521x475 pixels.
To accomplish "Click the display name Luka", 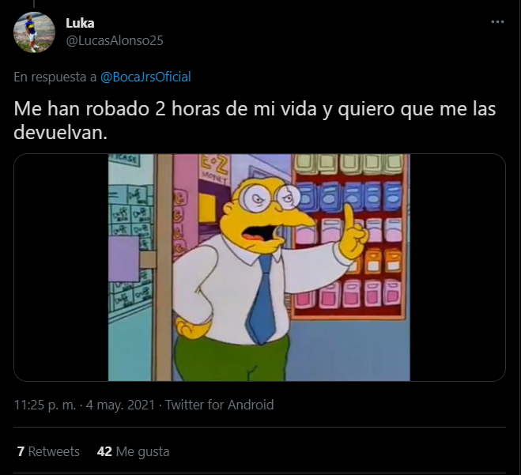I will tap(80, 23).
